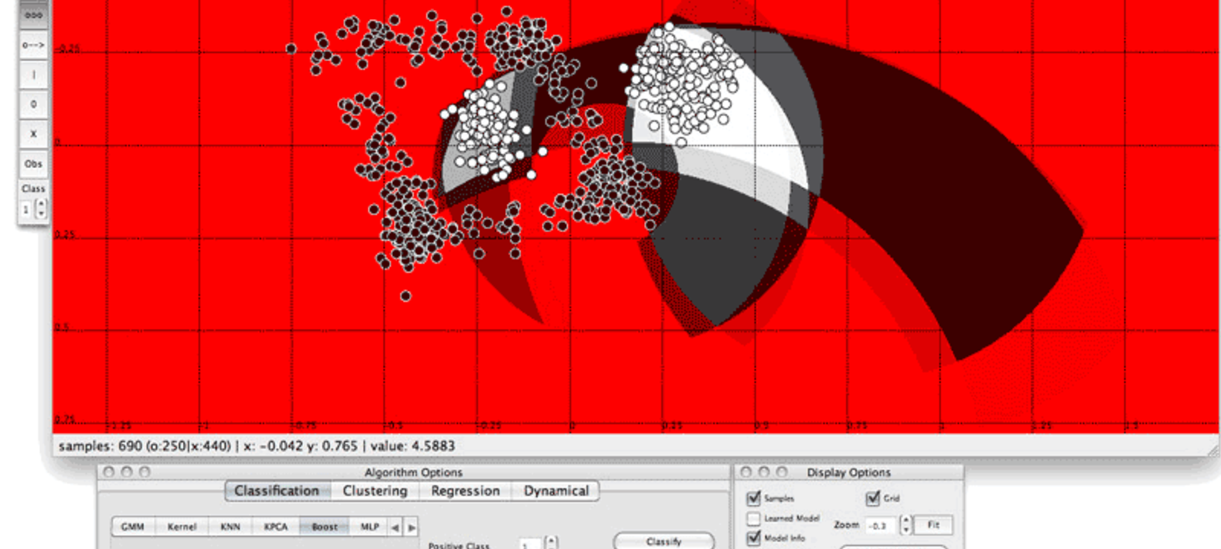Viewport: 1221px width, 549px height.
Task: Move the algorithm tabs left with the arrow
Action: pos(396,526)
